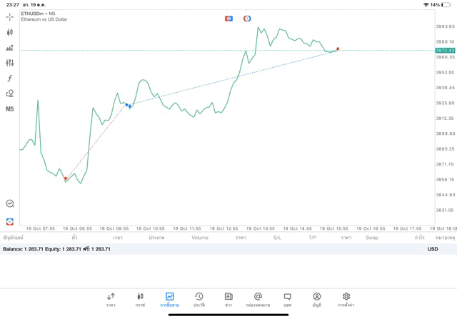
Task: Click the current price label 3972.43
Action: coord(445,51)
